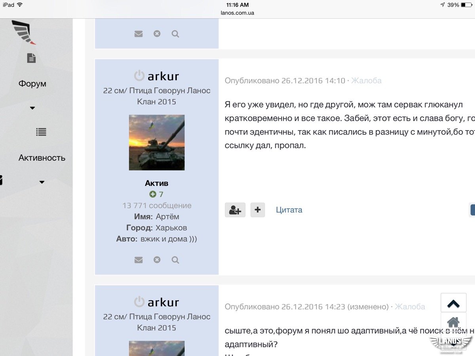Click the magnifier icon below 'Авто: вжик и дома'
Image resolution: width=475 pixels, height=356 pixels.
175,260
